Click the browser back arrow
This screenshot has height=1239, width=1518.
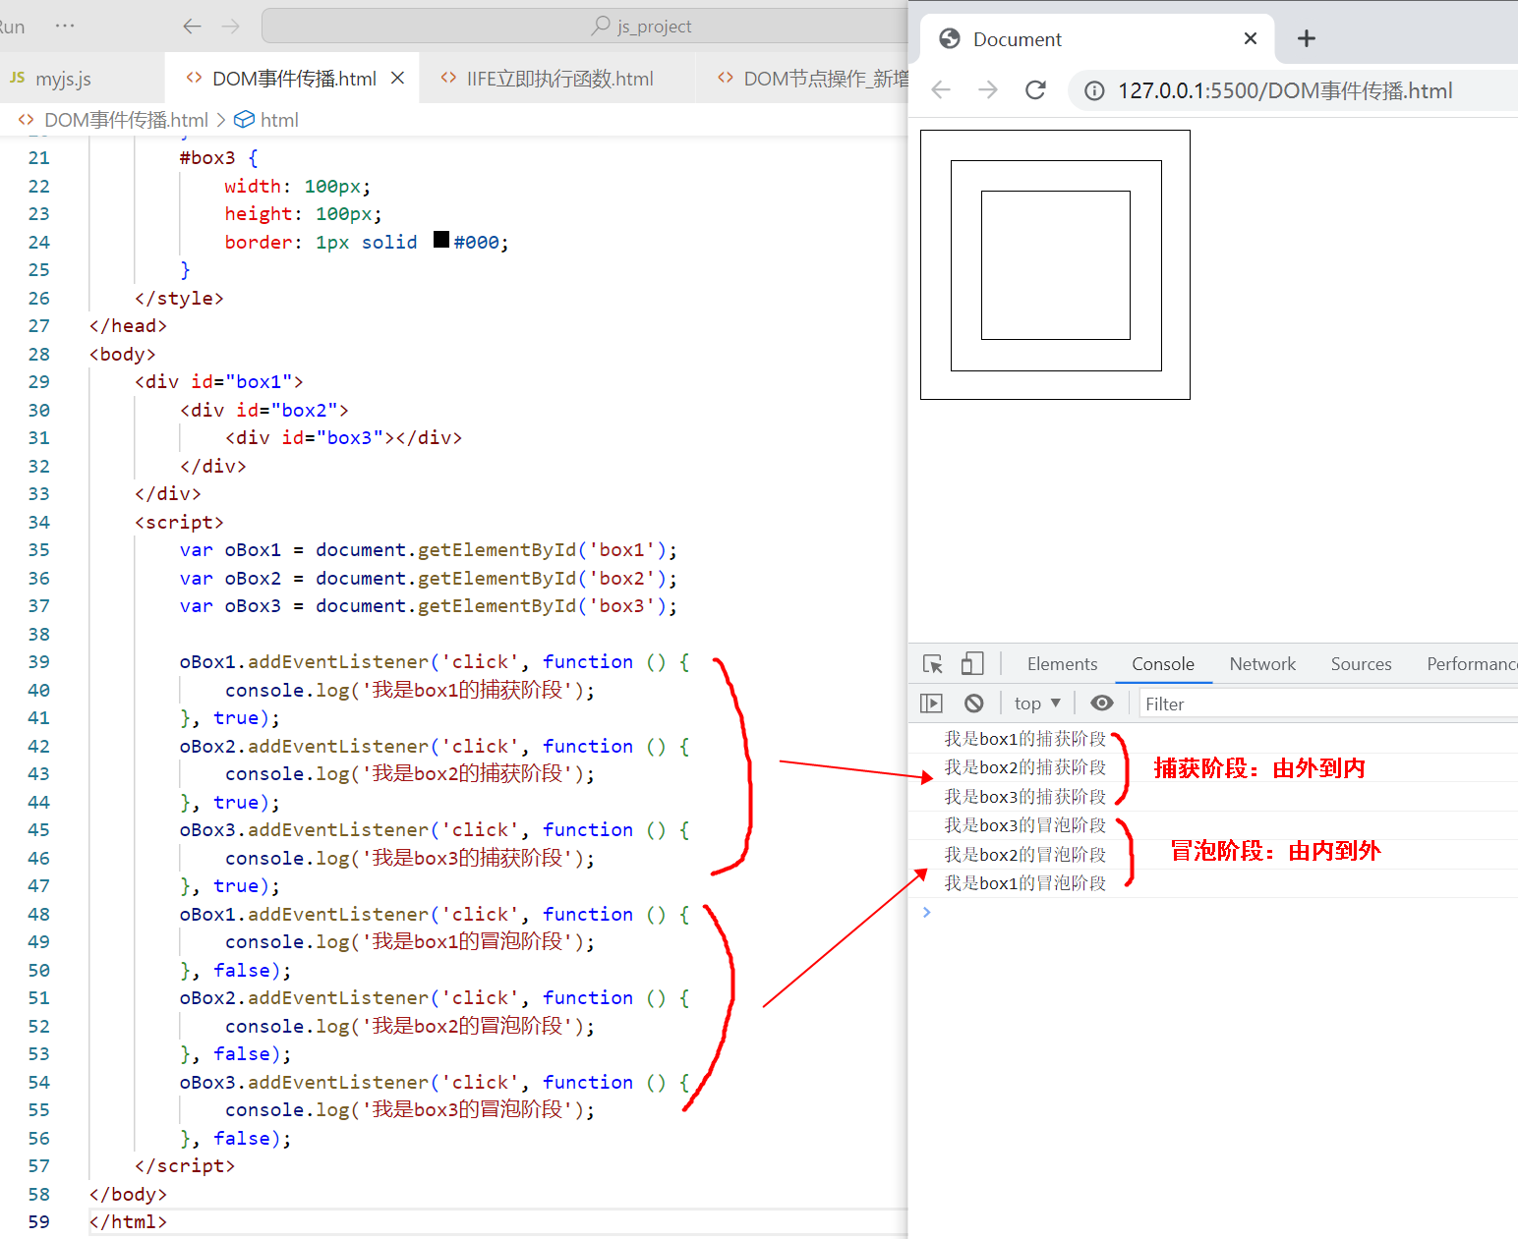[941, 90]
